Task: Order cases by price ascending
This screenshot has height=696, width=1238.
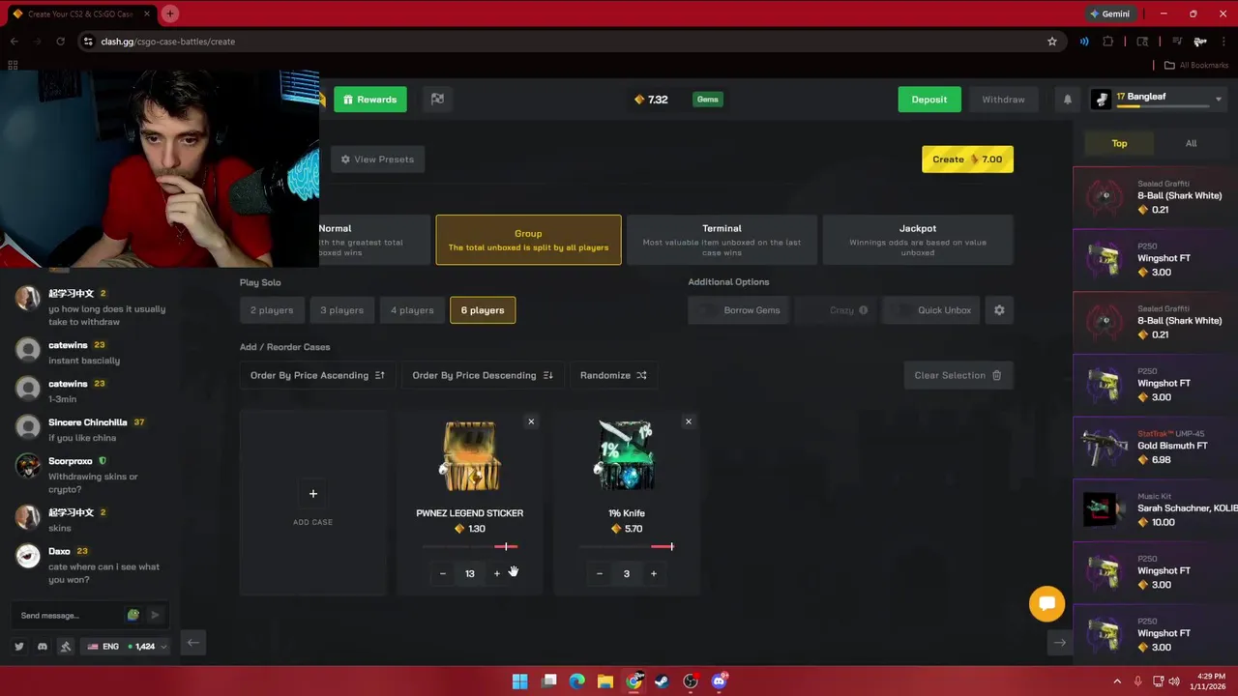Action: (317, 375)
